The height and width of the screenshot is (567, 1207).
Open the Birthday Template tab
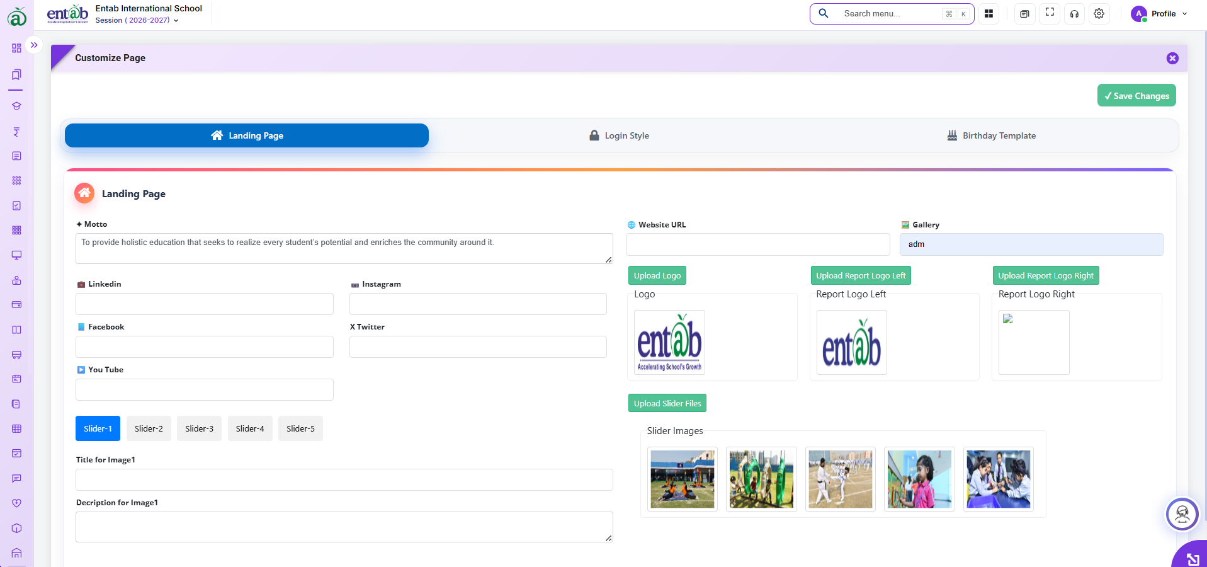(992, 135)
